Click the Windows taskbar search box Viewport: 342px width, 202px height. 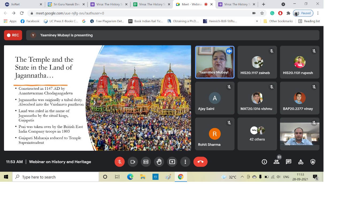(56, 177)
